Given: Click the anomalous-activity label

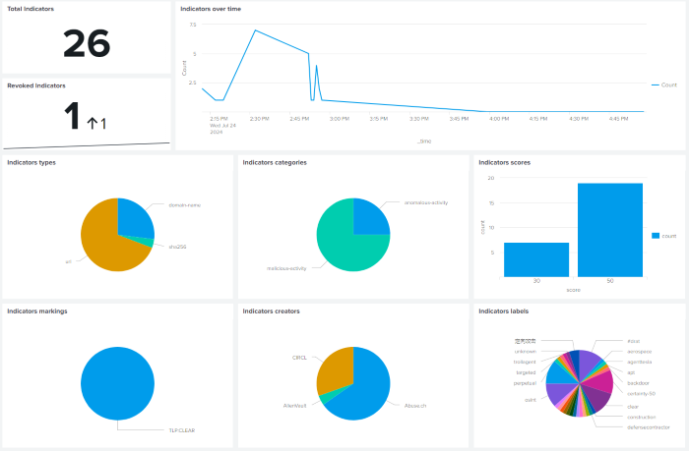Looking at the screenshot, I should click(x=426, y=202).
